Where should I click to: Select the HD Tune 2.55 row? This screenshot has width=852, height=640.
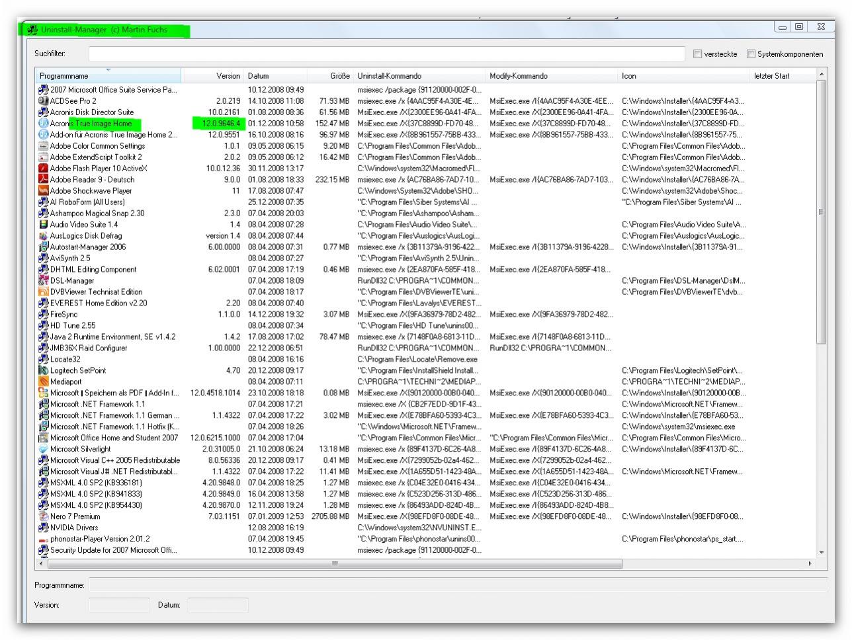tap(426, 326)
